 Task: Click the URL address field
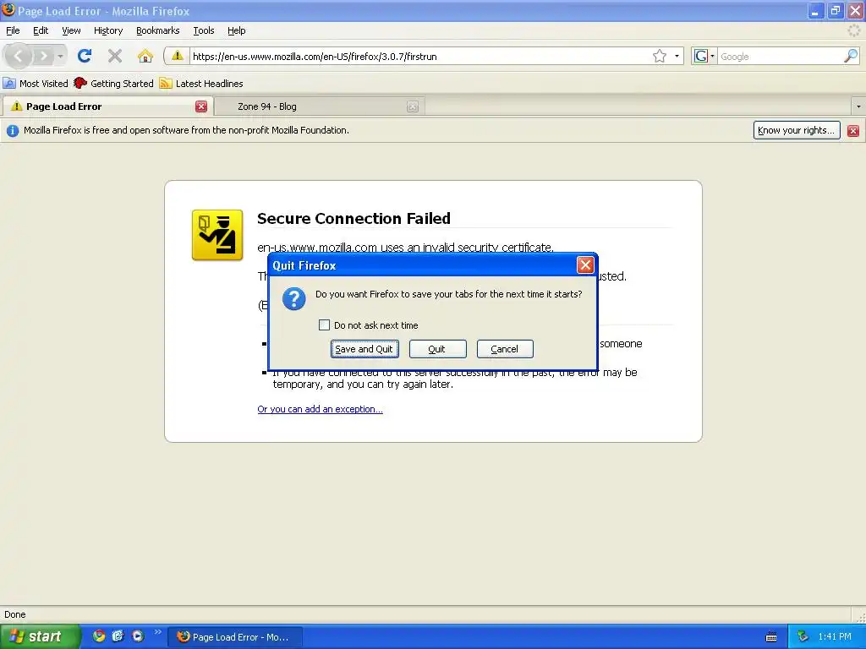point(419,57)
